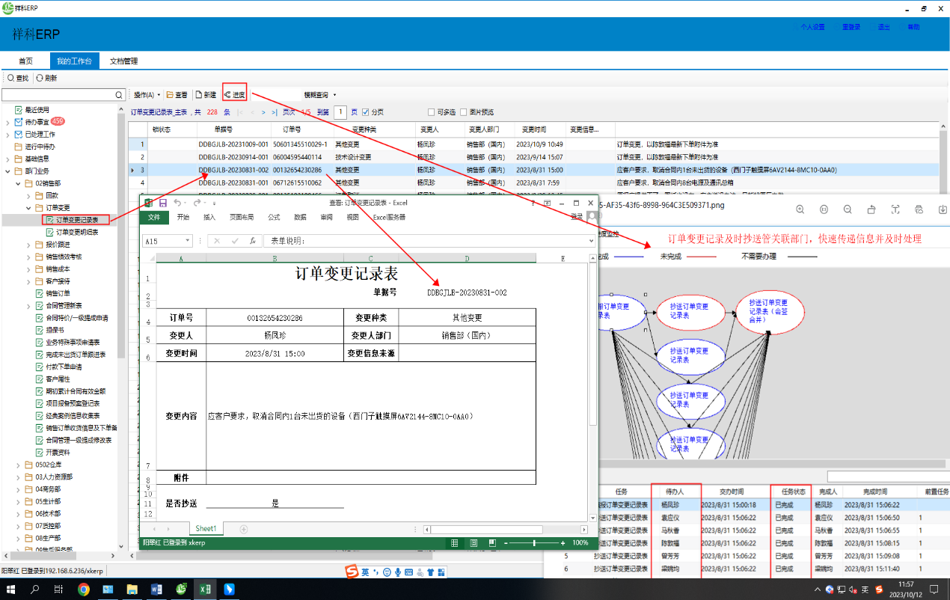Zoom in on the image viewer
The height and width of the screenshot is (600, 950).
tap(800, 209)
